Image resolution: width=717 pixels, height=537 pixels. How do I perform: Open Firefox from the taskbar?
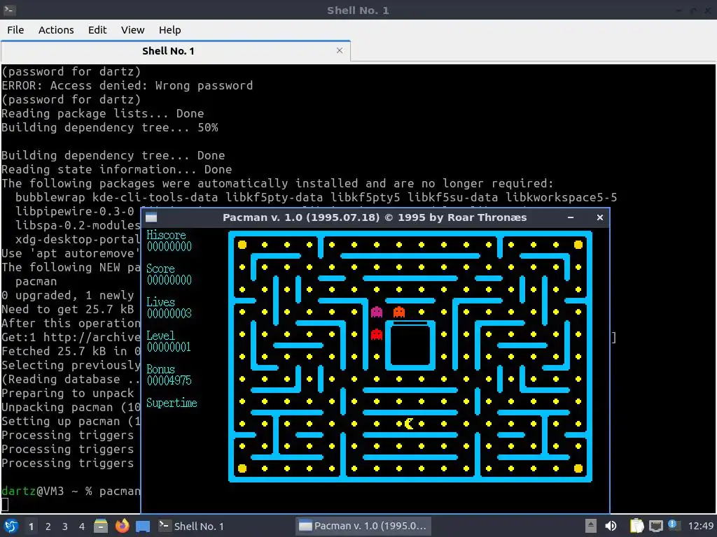pyautogui.click(x=122, y=526)
